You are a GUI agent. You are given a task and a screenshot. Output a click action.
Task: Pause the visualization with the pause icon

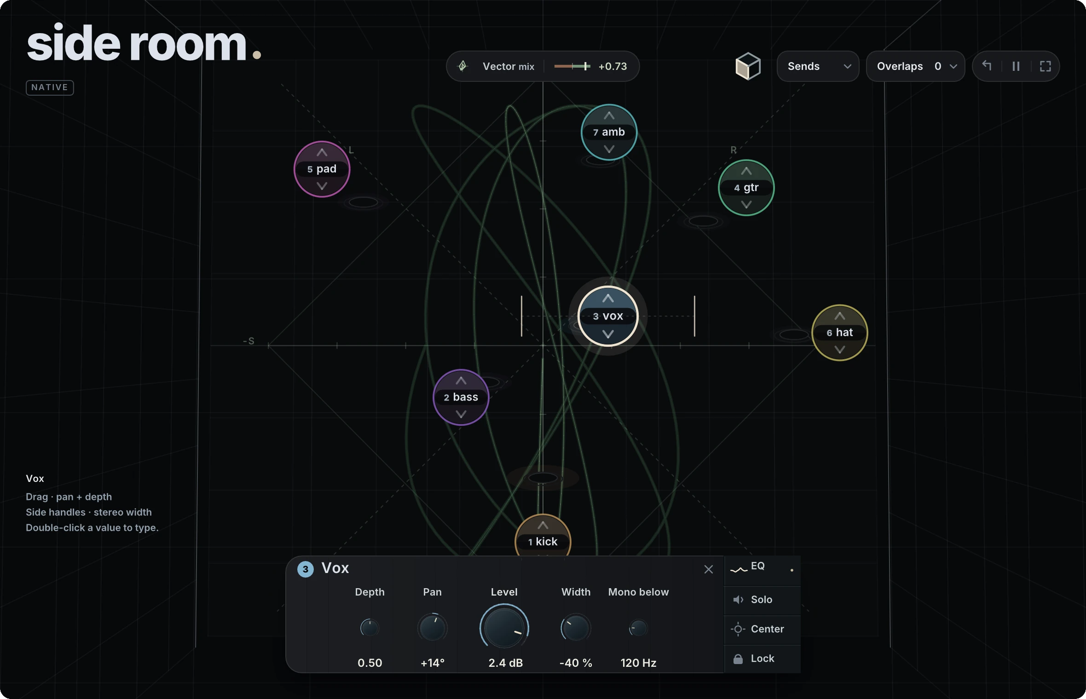(x=1016, y=66)
